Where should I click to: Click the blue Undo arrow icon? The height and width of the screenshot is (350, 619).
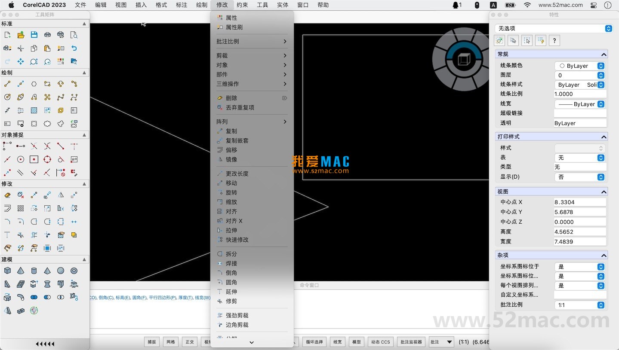74,48
